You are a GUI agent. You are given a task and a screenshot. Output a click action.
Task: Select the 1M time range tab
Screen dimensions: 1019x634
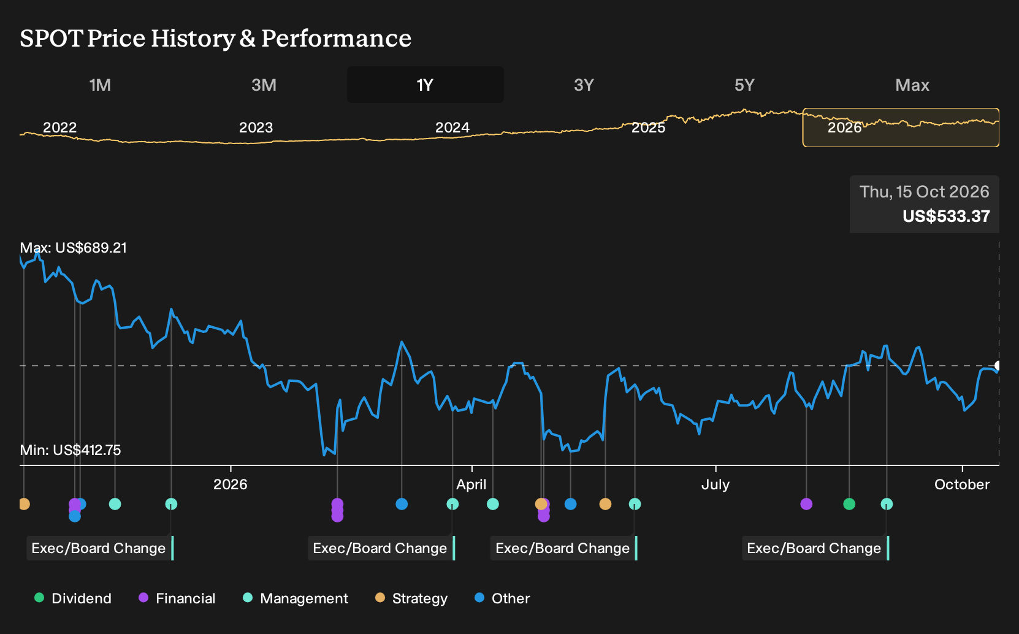[100, 85]
